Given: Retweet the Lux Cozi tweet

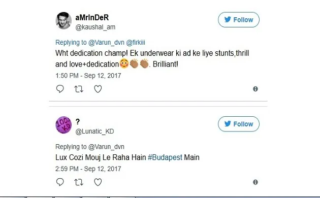Looking at the screenshot, I should 79,182.
